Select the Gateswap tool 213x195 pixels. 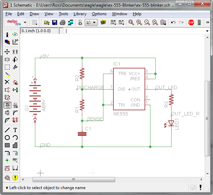[15, 90]
